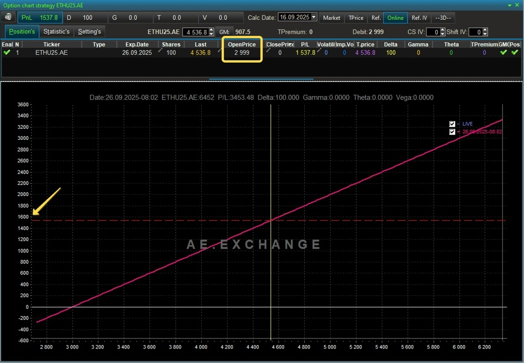Switch to the Position's tab

coord(22,31)
